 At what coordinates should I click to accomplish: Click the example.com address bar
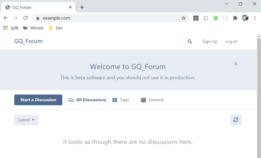click(x=107, y=18)
